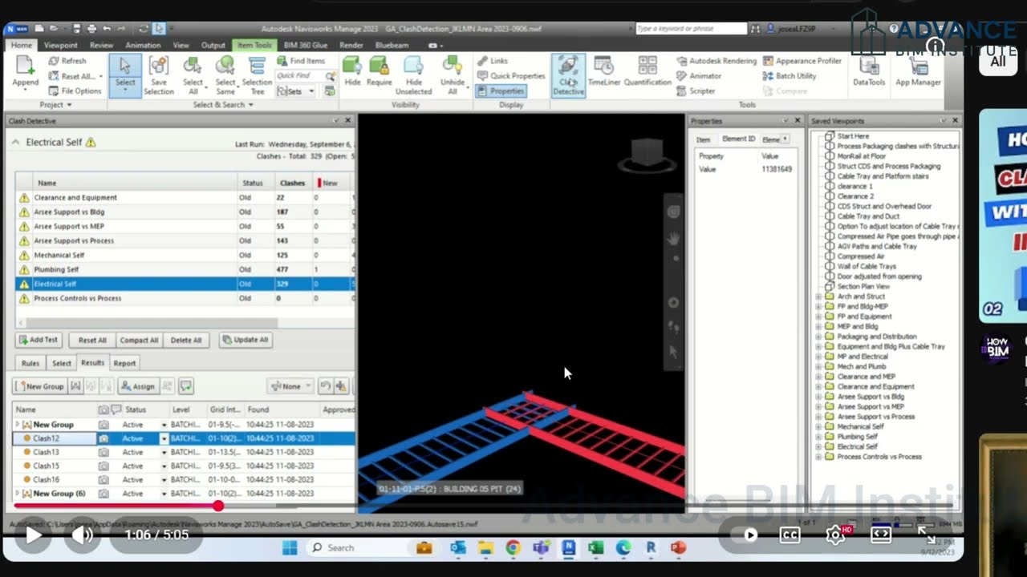
Task: Click the Add Test button
Action: click(39, 340)
